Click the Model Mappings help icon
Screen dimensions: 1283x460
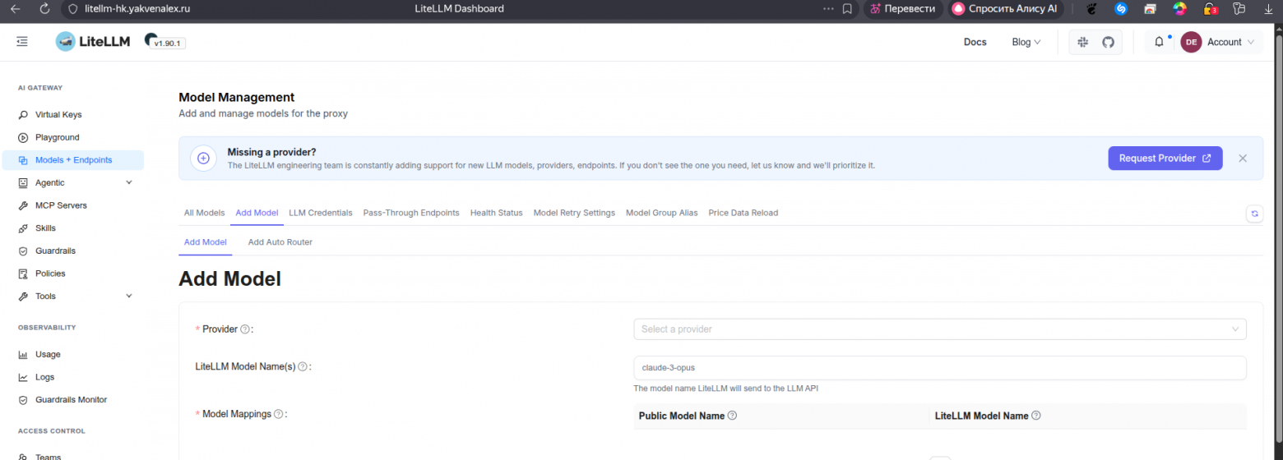[x=278, y=414]
